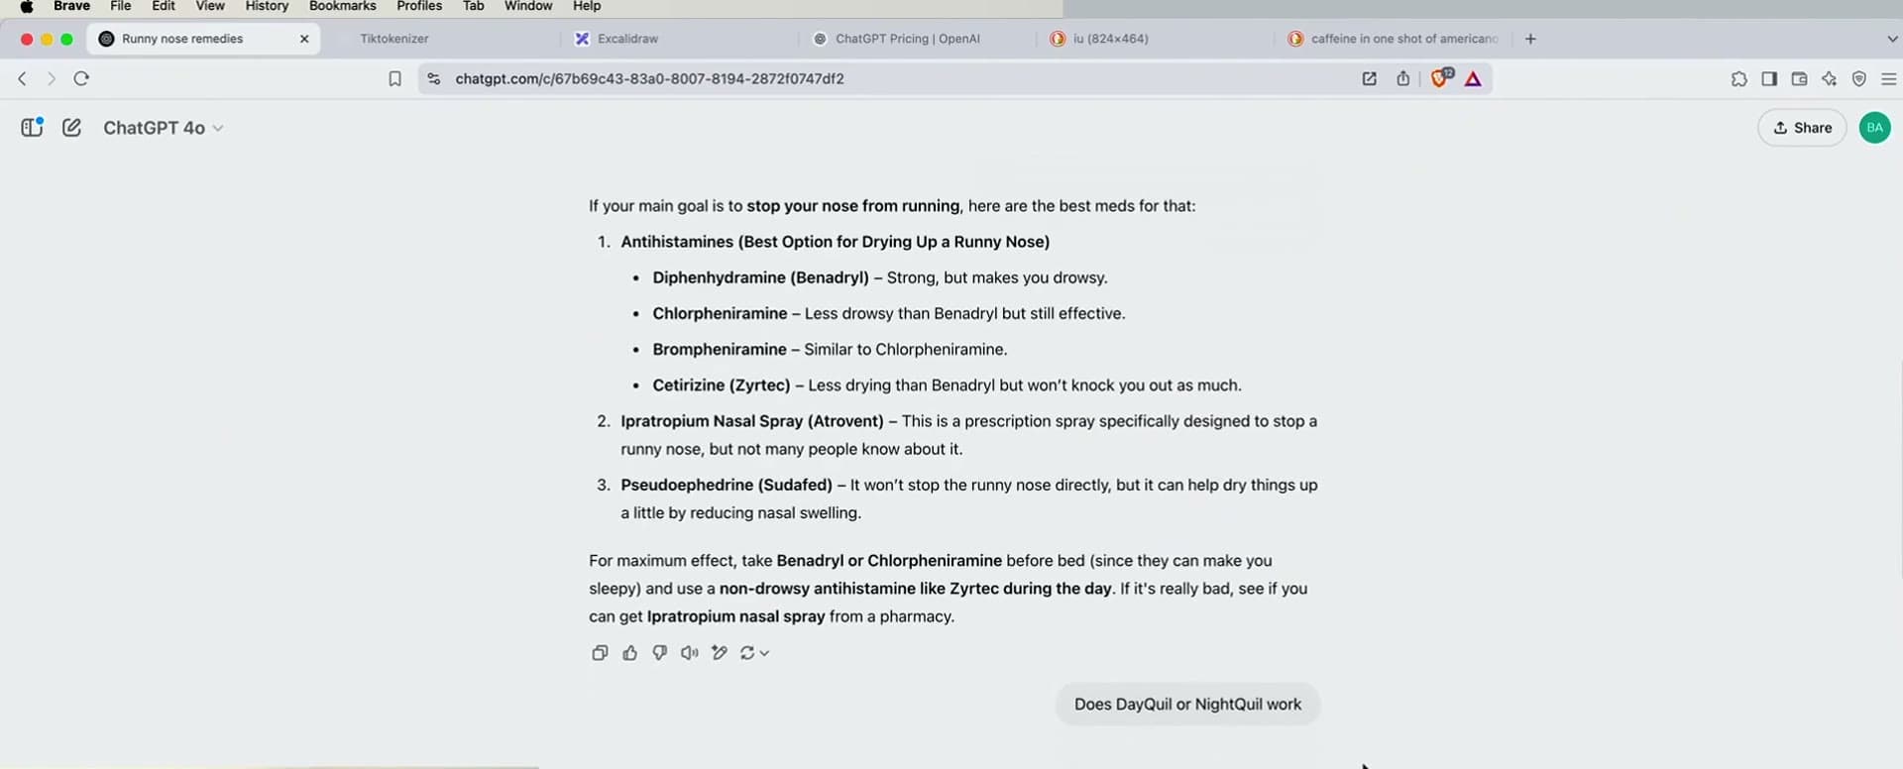Reload the current page
1903x769 pixels.
[x=81, y=78]
